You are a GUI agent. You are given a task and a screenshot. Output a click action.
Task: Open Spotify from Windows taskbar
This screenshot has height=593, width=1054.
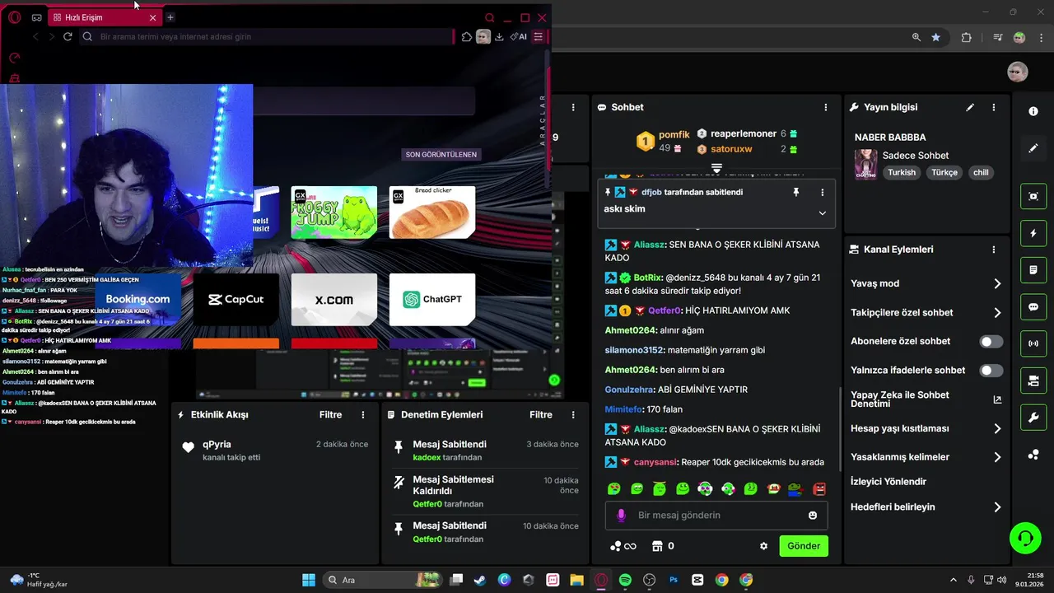(626, 580)
